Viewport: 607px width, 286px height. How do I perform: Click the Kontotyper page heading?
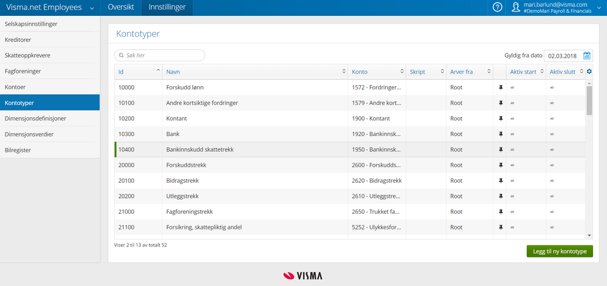[138, 34]
